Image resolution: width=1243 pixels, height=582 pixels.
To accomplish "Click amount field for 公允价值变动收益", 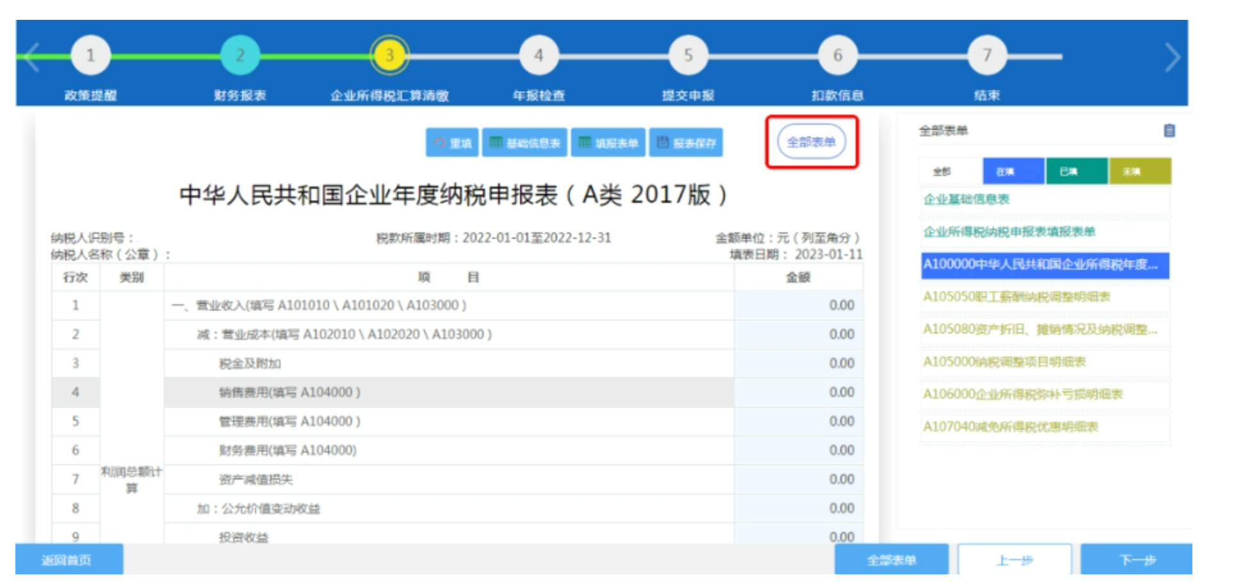I will tap(798, 508).
